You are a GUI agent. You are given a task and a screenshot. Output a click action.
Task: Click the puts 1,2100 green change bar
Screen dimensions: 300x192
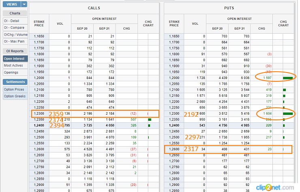tap(284, 90)
